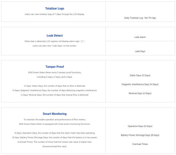176x155 pixels.
Task: Click the Tamper Proof heading
Action: 55,67
